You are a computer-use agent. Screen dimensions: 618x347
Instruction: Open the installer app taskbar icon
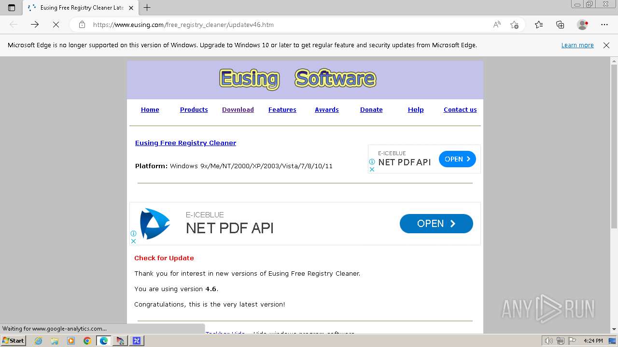[x=120, y=341]
